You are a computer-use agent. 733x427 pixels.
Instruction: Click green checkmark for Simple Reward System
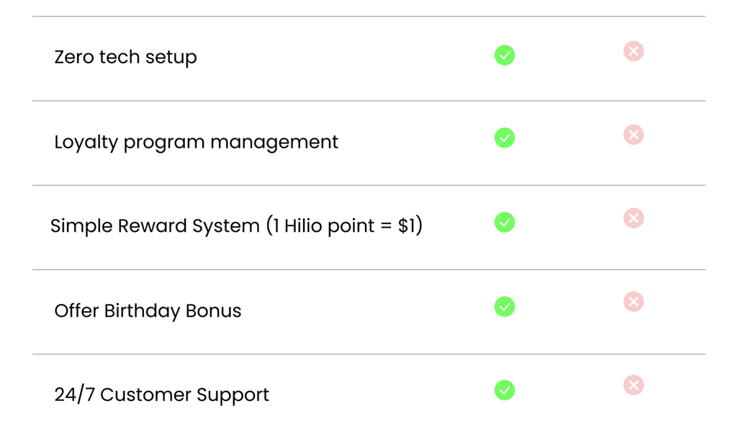click(x=505, y=223)
